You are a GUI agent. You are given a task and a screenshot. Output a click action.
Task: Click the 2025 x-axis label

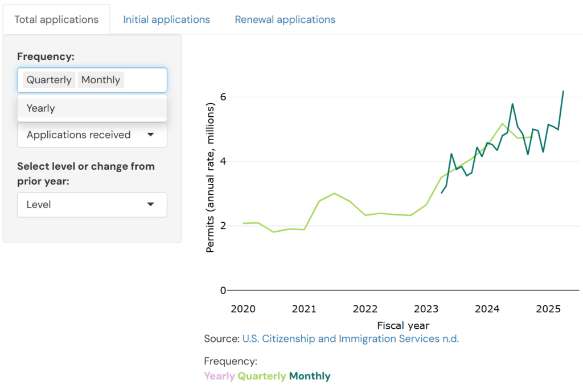548,309
